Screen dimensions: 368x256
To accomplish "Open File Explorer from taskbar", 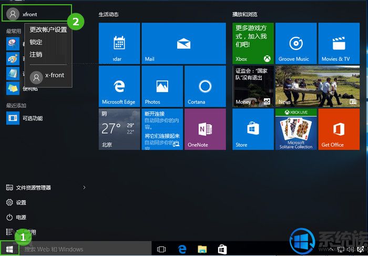I will click(202, 249).
